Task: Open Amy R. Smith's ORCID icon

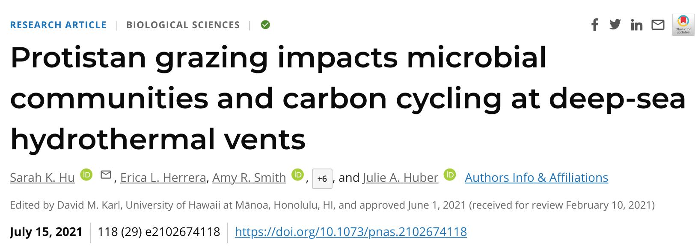Action: tap(297, 174)
